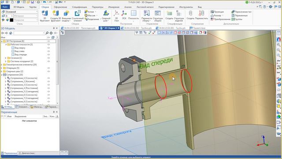Click Пересечение тел tool
Screen dimensions: 282x159
(241, 12)
